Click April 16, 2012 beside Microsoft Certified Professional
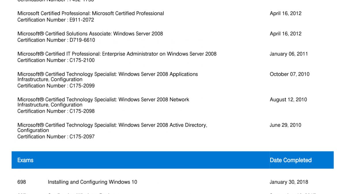The width and height of the screenshot is (346, 194). click(x=286, y=14)
